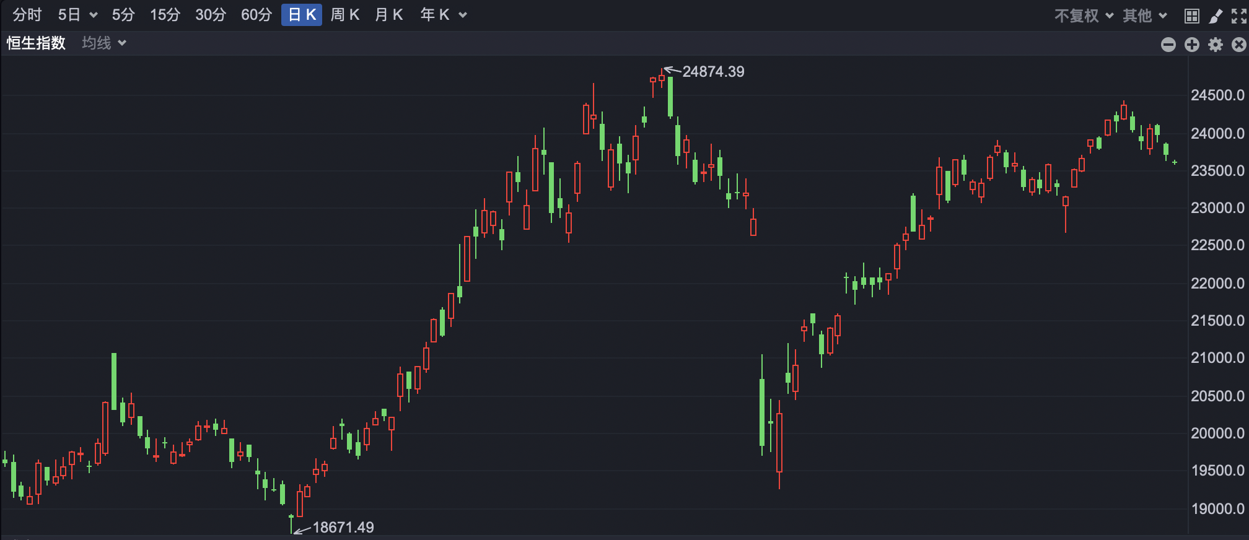Zoom in using the circled plus icon
The image size is (1249, 540).
click(x=1191, y=45)
